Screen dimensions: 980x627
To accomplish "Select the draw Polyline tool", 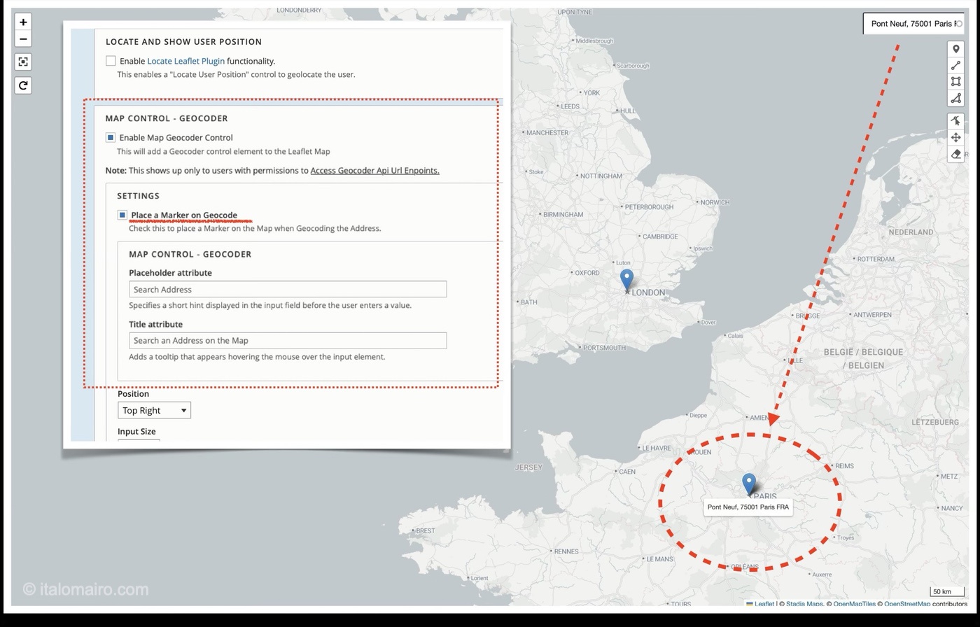I will [955, 65].
